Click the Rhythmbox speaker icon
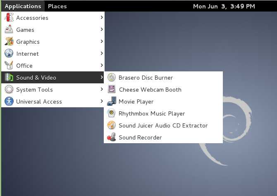Image resolution: width=277 pixels, height=196 pixels. click(x=112, y=113)
